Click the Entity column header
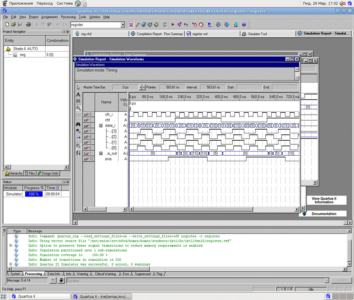The height and width of the screenshot is (300, 354). [x=24, y=41]
